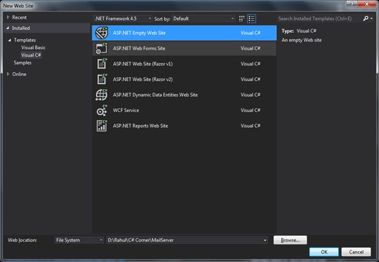The height and width of the screenshot is (262, 379).
Task: Select the Samples category
Action: 22,63
